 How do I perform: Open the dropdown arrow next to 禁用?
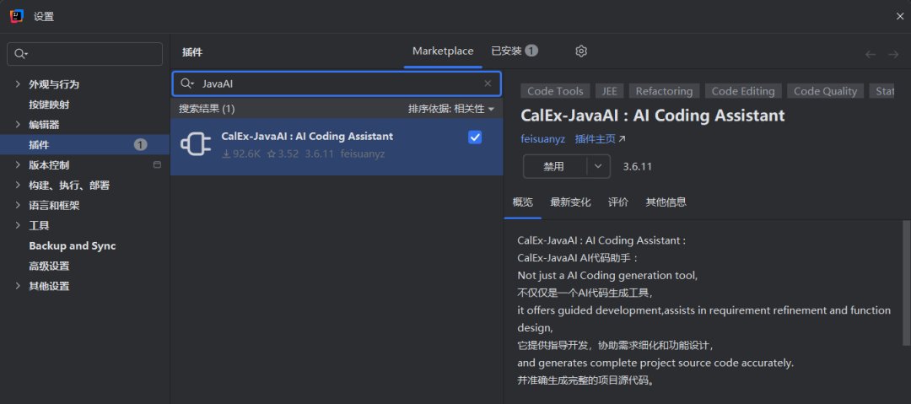coord(598,167)
